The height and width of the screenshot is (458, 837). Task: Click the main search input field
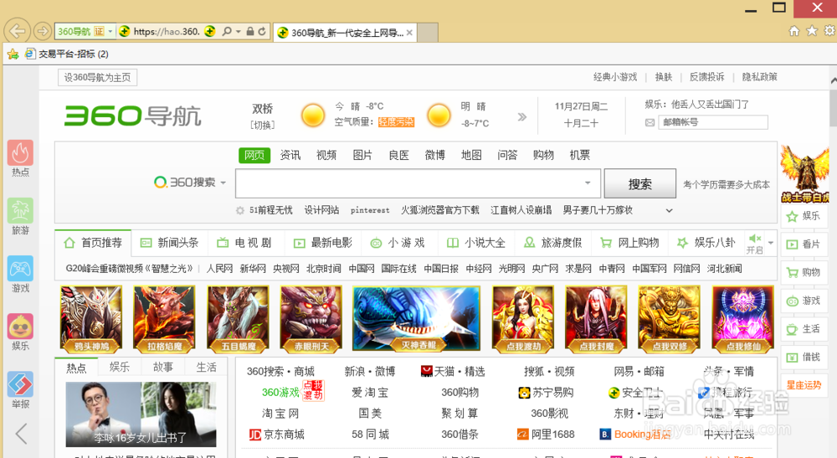[418, 183]
